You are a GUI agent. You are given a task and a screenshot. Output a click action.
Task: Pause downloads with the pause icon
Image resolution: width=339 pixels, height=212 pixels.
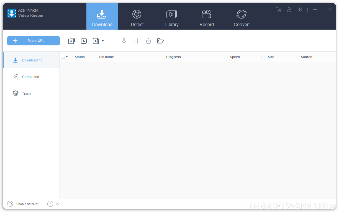(x=136, y=41)
